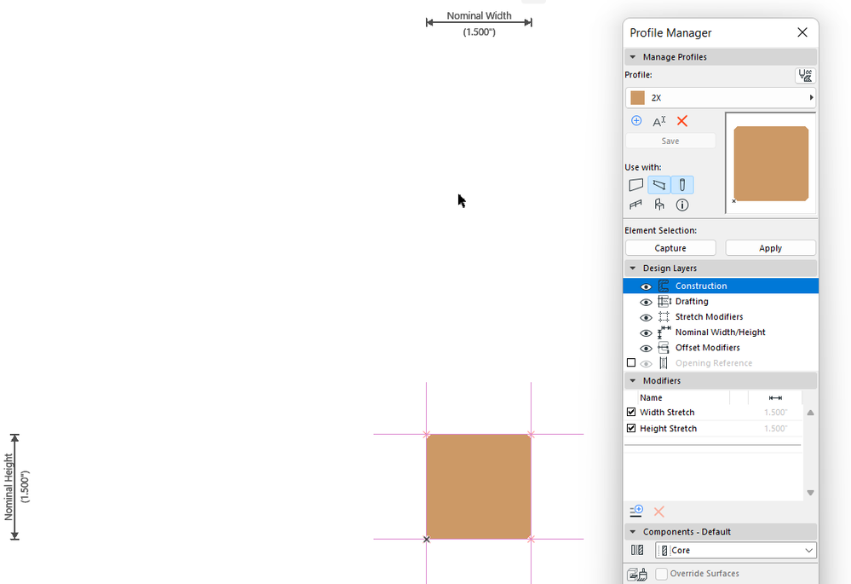This screenshot has height=584, width=851.
Task: Open the profile information icon
Action: pos(681,205)
